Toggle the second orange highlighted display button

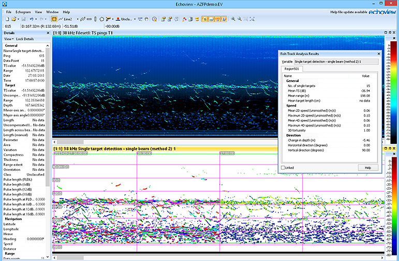tap(211, 19)
